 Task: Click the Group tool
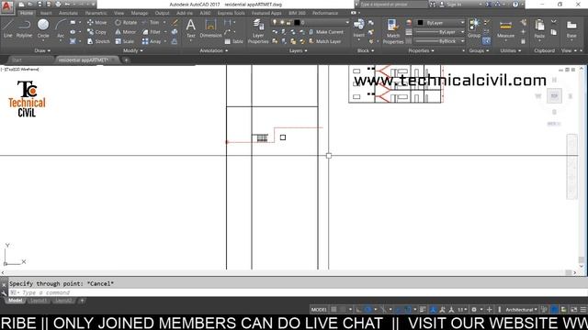click(x=474, y=28)
